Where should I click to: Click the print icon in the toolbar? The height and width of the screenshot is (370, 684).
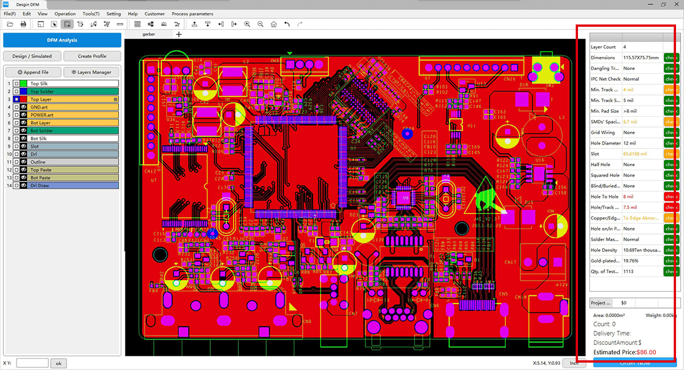coord(23,24)
